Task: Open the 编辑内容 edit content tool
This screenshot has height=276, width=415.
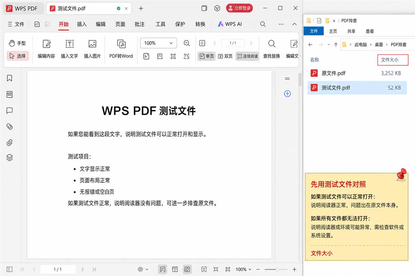Action: coord(46,49)
